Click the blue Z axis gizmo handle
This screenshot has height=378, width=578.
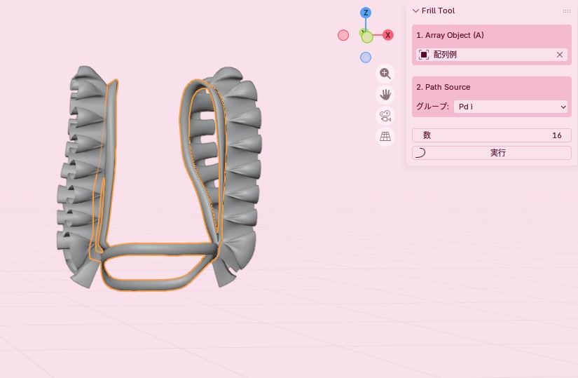366,13
